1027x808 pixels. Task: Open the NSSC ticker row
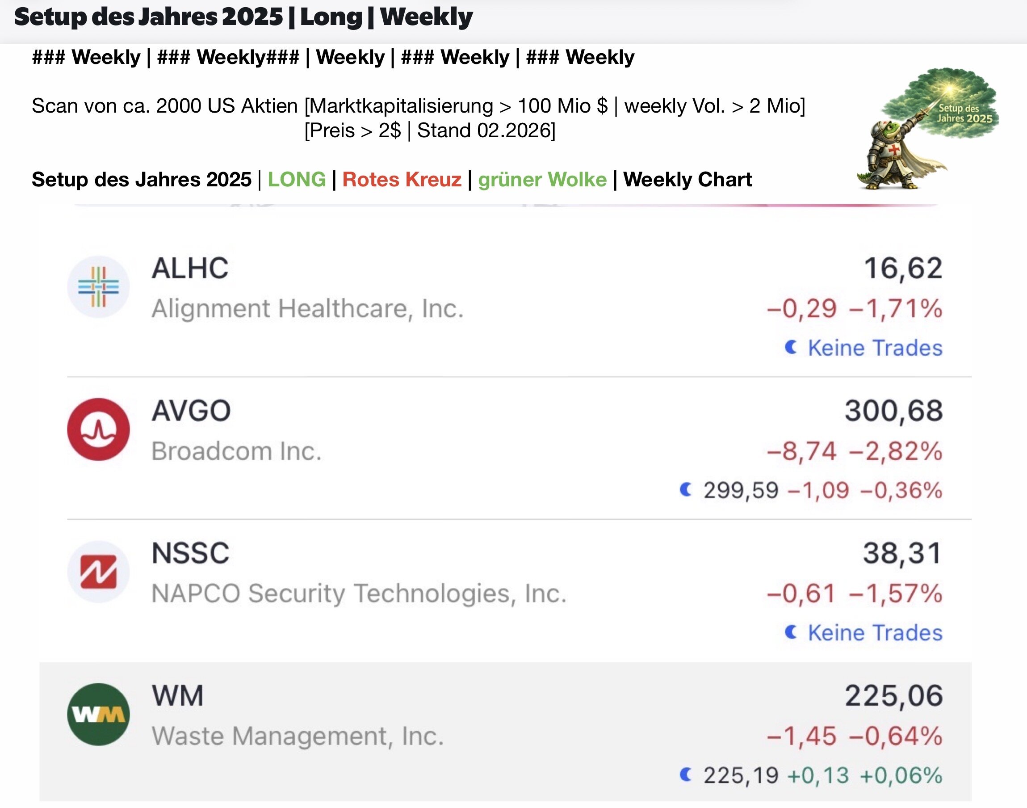click(191, 553)
